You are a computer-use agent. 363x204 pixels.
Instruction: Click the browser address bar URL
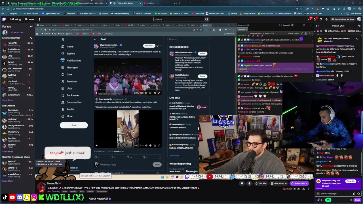click(x=30, y=8)
